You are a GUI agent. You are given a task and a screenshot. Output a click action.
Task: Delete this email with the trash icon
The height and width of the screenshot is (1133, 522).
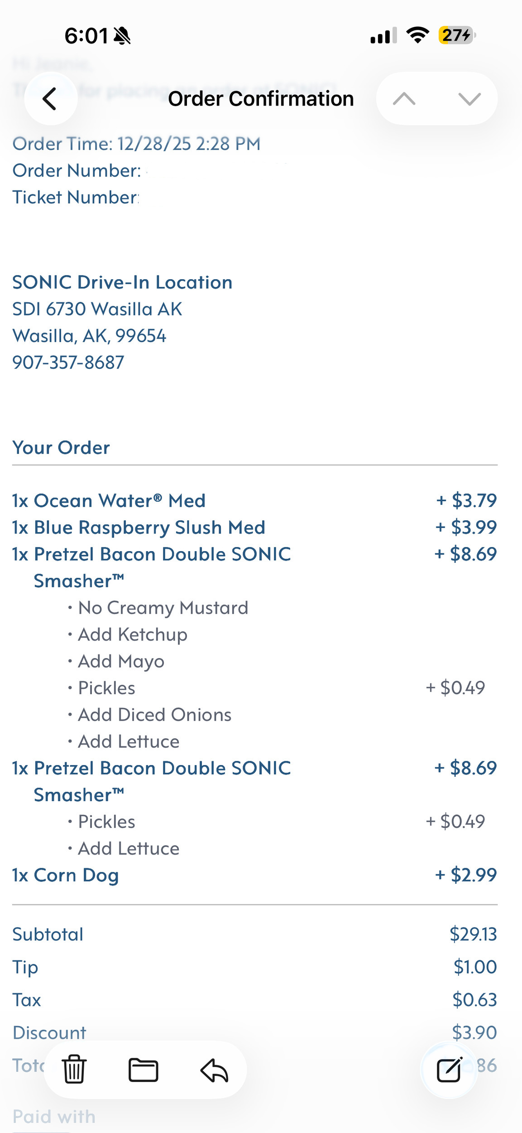pos(74,1069)
